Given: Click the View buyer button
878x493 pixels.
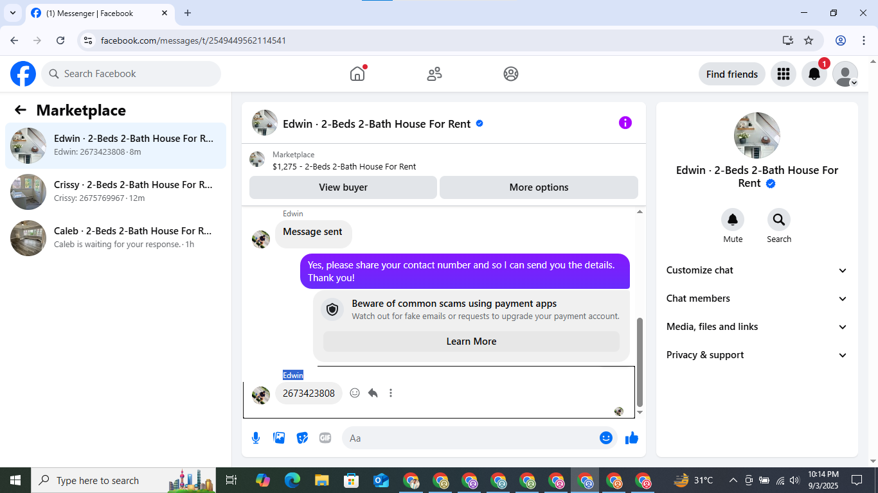Looking at the screenshot, I should click(x=343, y=187).
